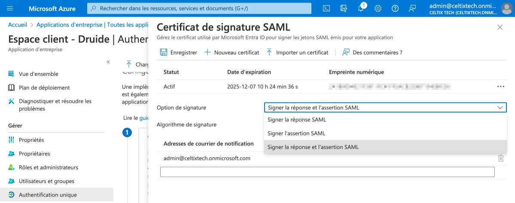Open the certificate row ellipsis menu
This screenshot has height=203, width=515.
pyautogui.click(x=500, y=87)
